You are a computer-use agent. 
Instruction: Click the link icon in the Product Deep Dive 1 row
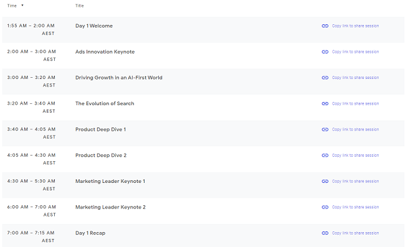point(325,129)
